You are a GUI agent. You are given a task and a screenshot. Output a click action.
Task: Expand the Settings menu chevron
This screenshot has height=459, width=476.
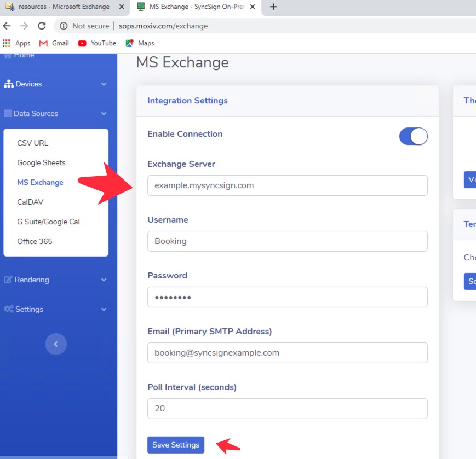(x=104, y=310)
